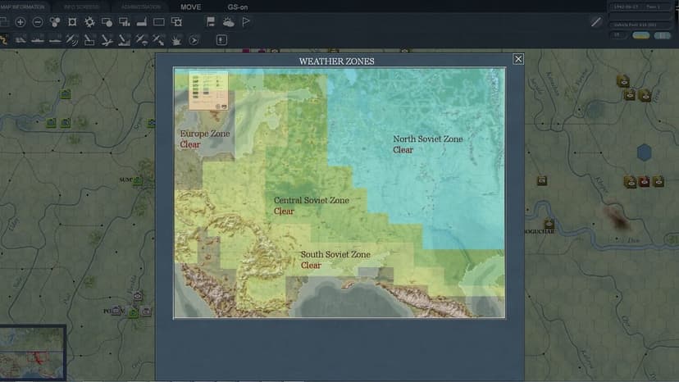The image size is (679, 382).
Task: Open preferences via the gear icon
Action: 89,22
